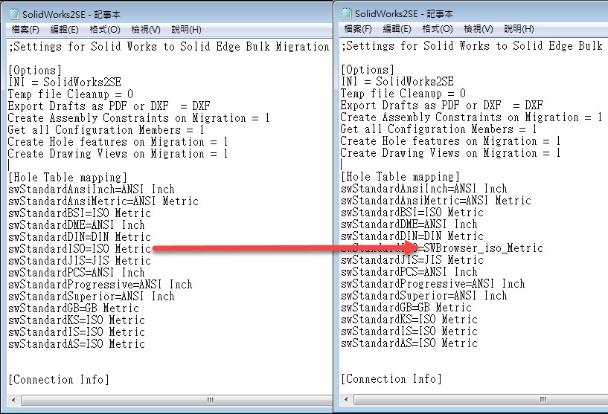This screenshot has height=414, width=608.
Task: Click 'INI = SolidWorks2SE' in left window
Action: tap(65, 82)
